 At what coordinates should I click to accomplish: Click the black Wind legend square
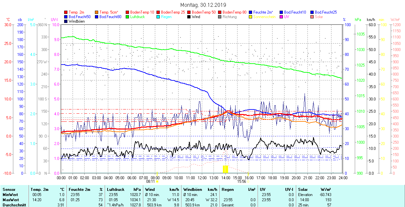[x=189, y=17]
